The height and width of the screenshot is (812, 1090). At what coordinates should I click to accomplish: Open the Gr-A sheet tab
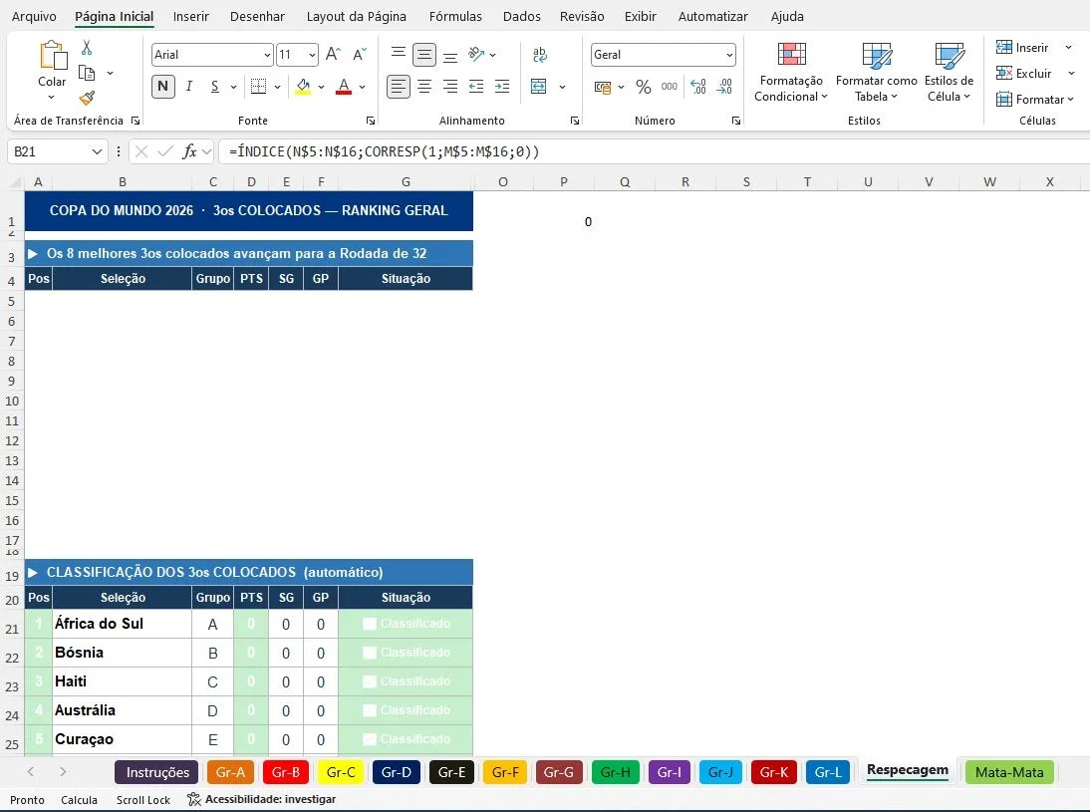230,772
